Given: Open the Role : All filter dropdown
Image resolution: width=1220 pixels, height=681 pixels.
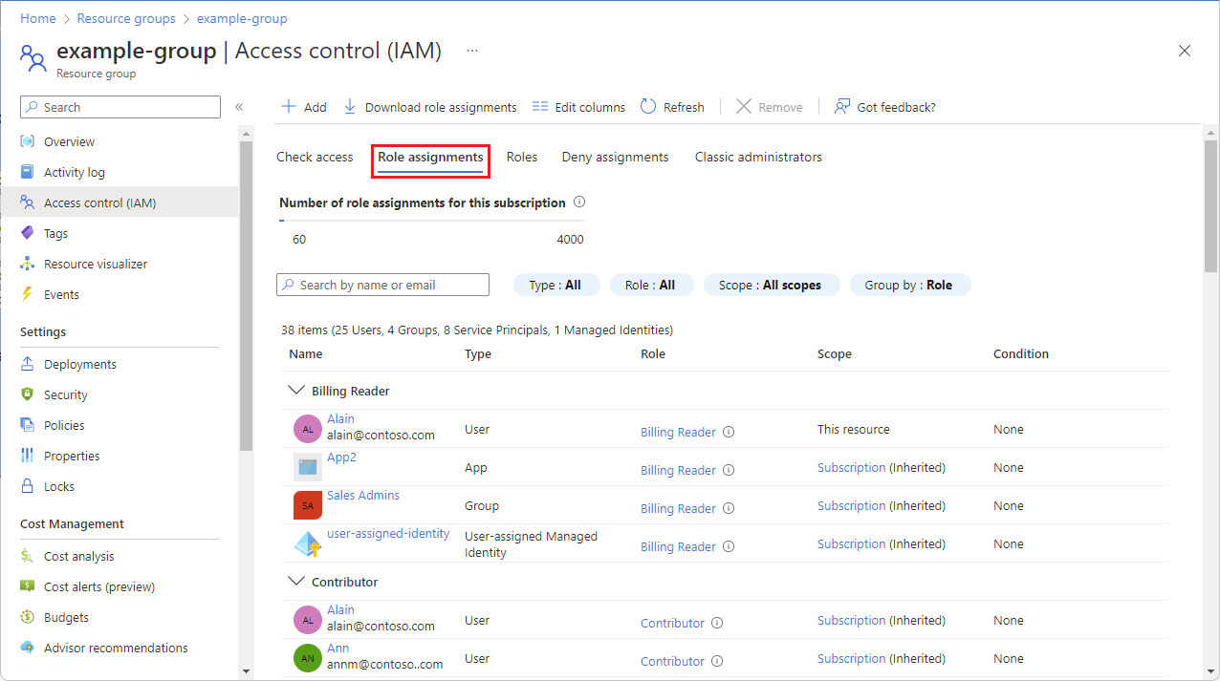Looking at the screenshot, I should pyautogui.click(x=651, y=284).
